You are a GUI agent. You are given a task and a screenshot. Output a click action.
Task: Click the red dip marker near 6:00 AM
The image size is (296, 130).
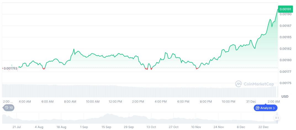click(44, 68)
